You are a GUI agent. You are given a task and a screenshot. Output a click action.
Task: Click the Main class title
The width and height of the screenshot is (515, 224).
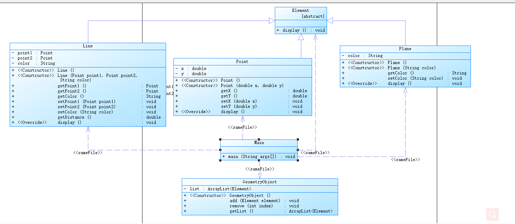click(259, 143)
